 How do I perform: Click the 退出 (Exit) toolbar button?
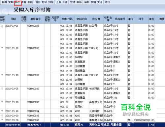[107, 2]
